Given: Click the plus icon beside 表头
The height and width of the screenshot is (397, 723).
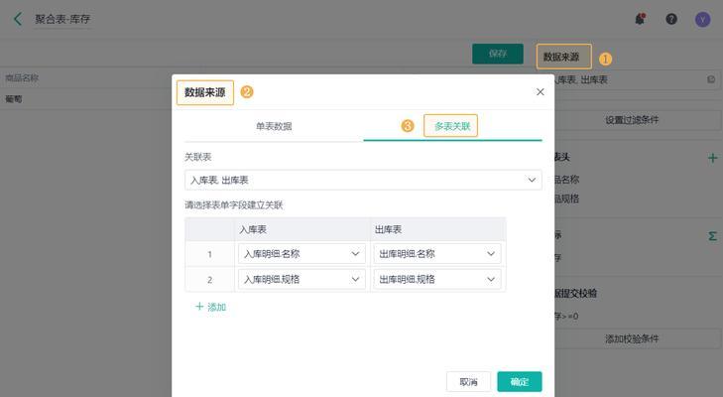Looking at the screenshot, I should pos(712,158).
